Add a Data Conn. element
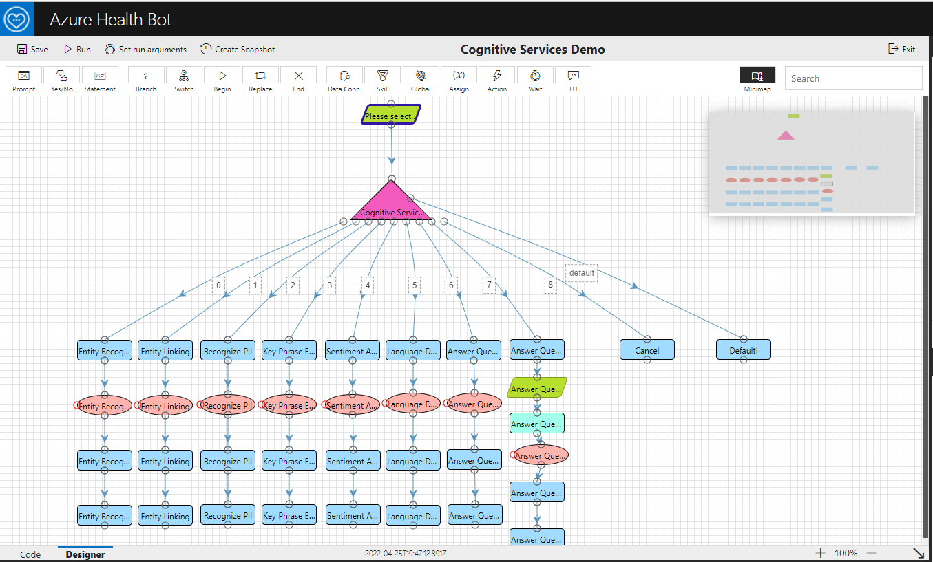Screen dimensions: 933x562 point(344,80)
